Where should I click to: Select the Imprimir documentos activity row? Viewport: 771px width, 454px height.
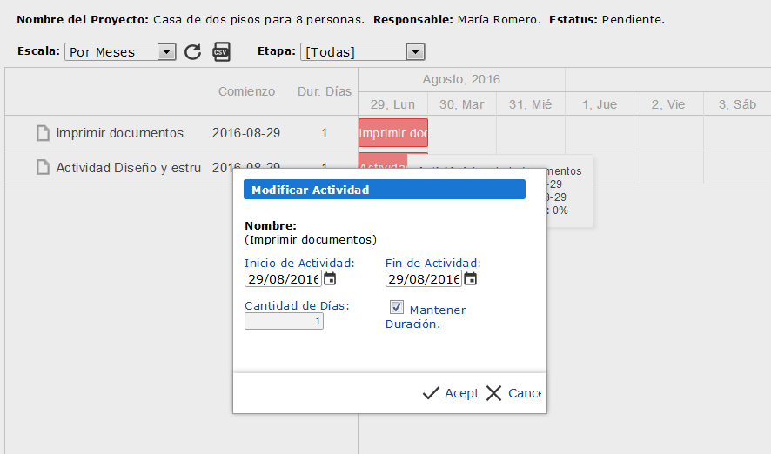[x=120, y=133]
